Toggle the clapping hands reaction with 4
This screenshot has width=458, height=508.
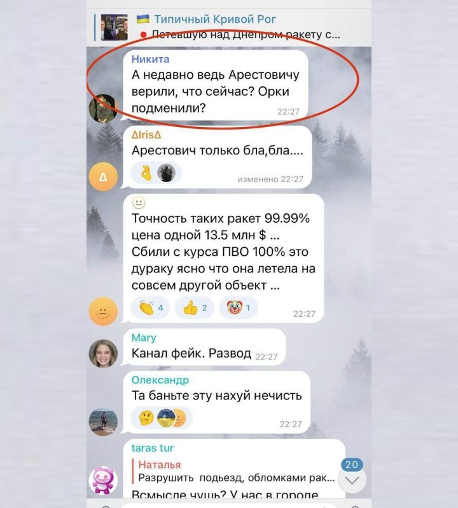point(150,307)
